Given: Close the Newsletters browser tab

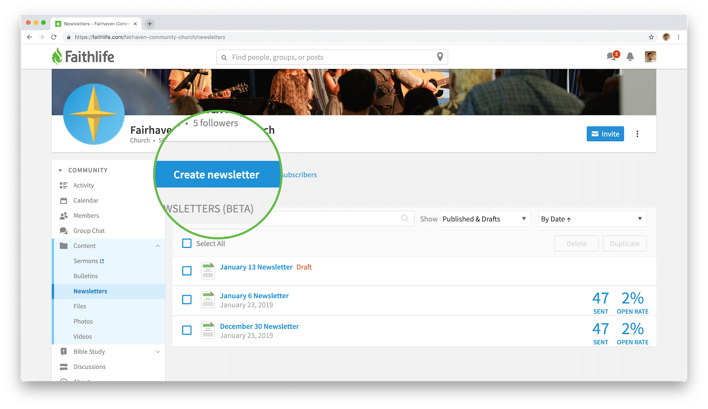Looking at the screenshot, I should click(135, 24).
